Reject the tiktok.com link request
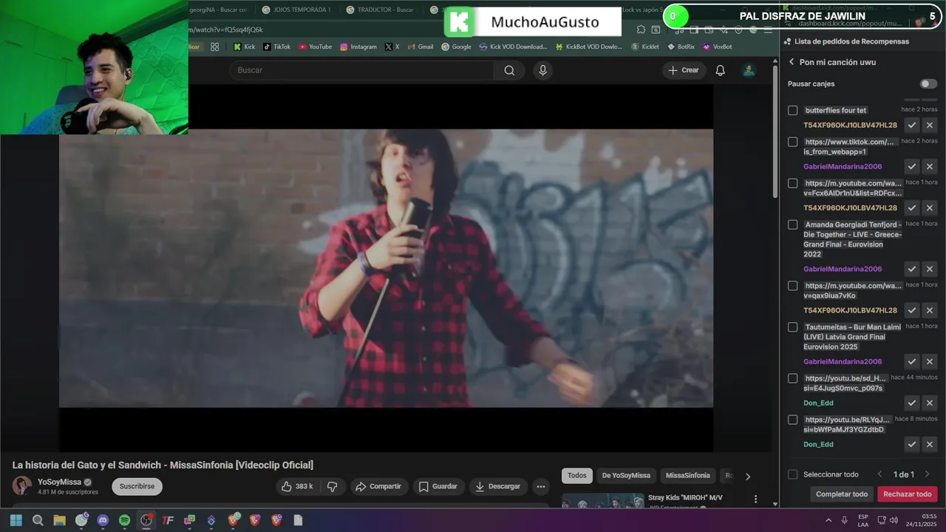 930,166
